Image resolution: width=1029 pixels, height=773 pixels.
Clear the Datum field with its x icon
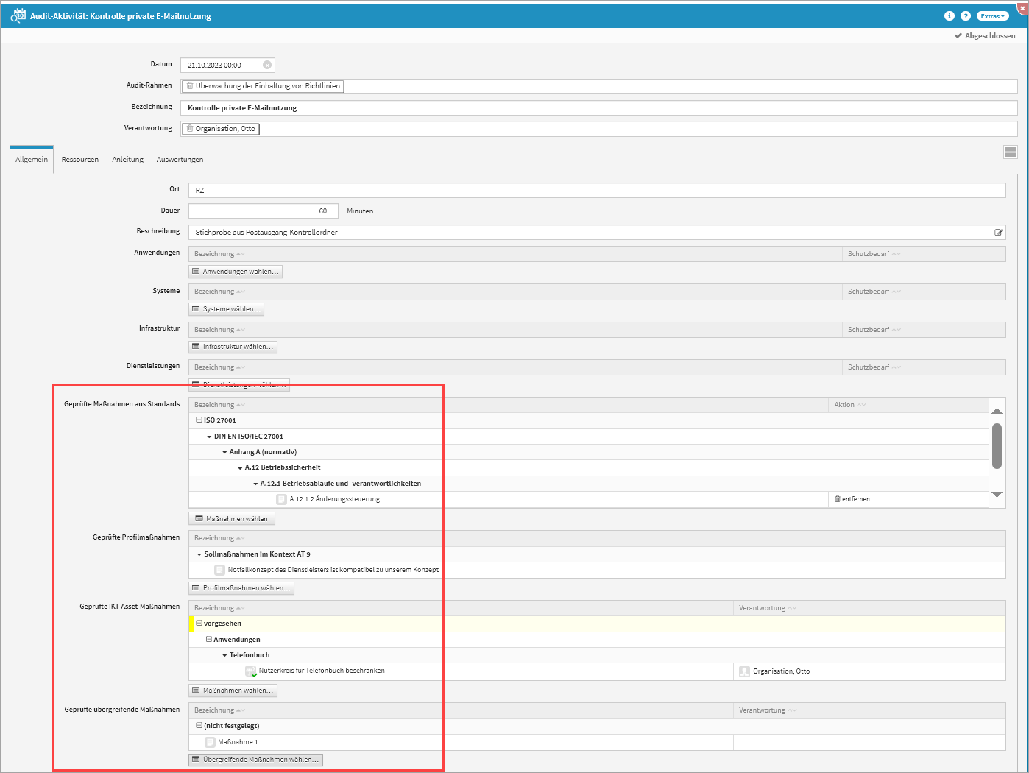tap(267, 65)
